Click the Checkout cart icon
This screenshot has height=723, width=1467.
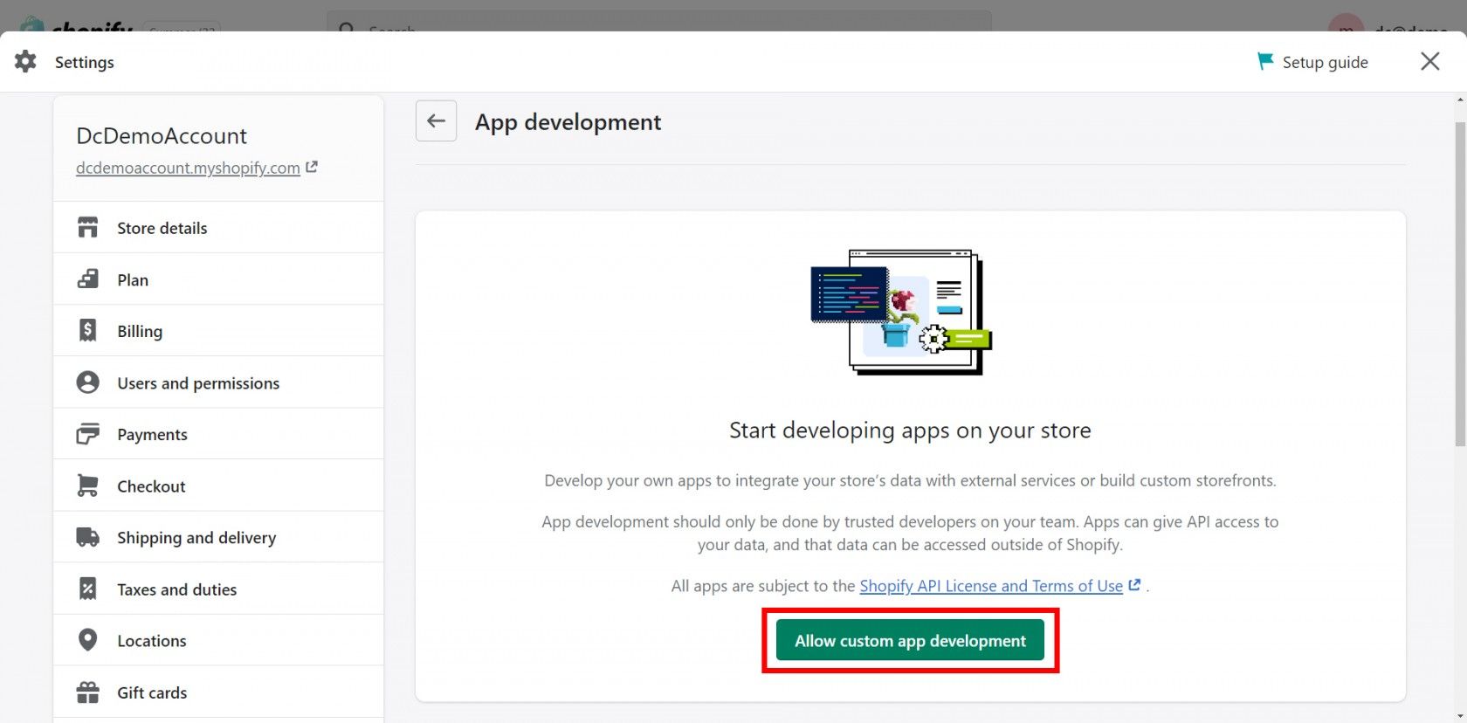pyautogui.click(x=87, y=485)
